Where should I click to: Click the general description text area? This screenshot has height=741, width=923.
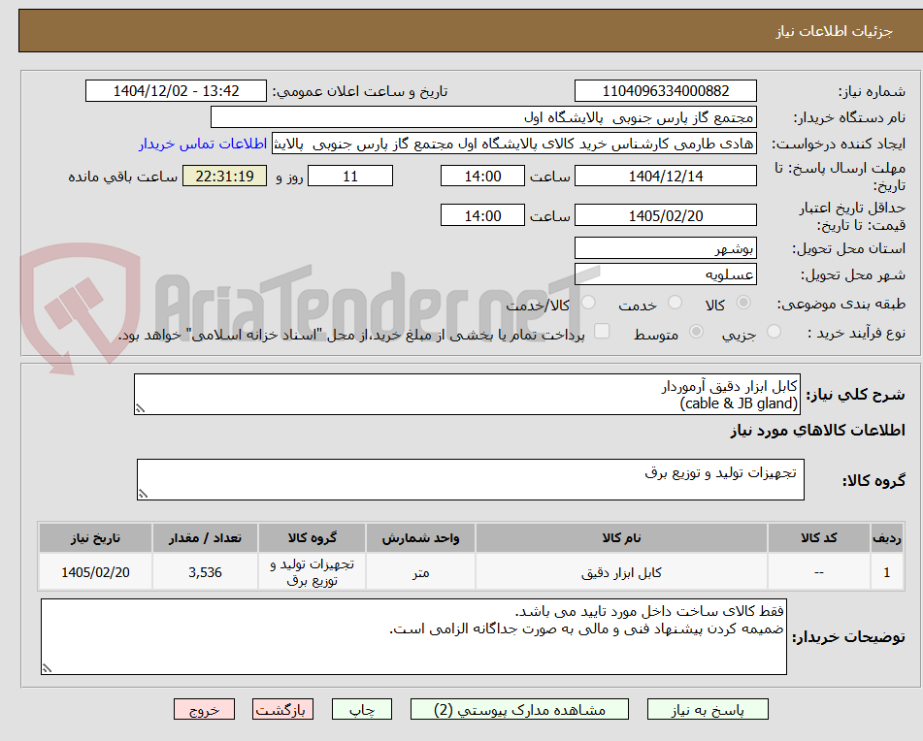[x=468, y=394]
